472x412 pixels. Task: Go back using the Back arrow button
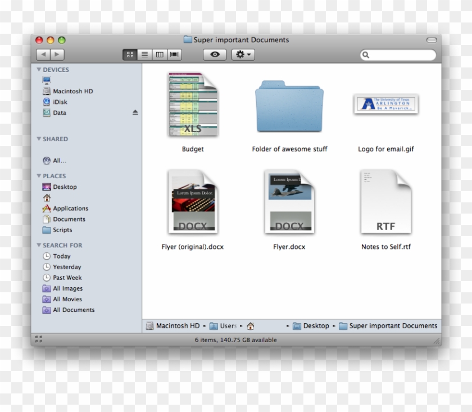(x=44, y=54)
